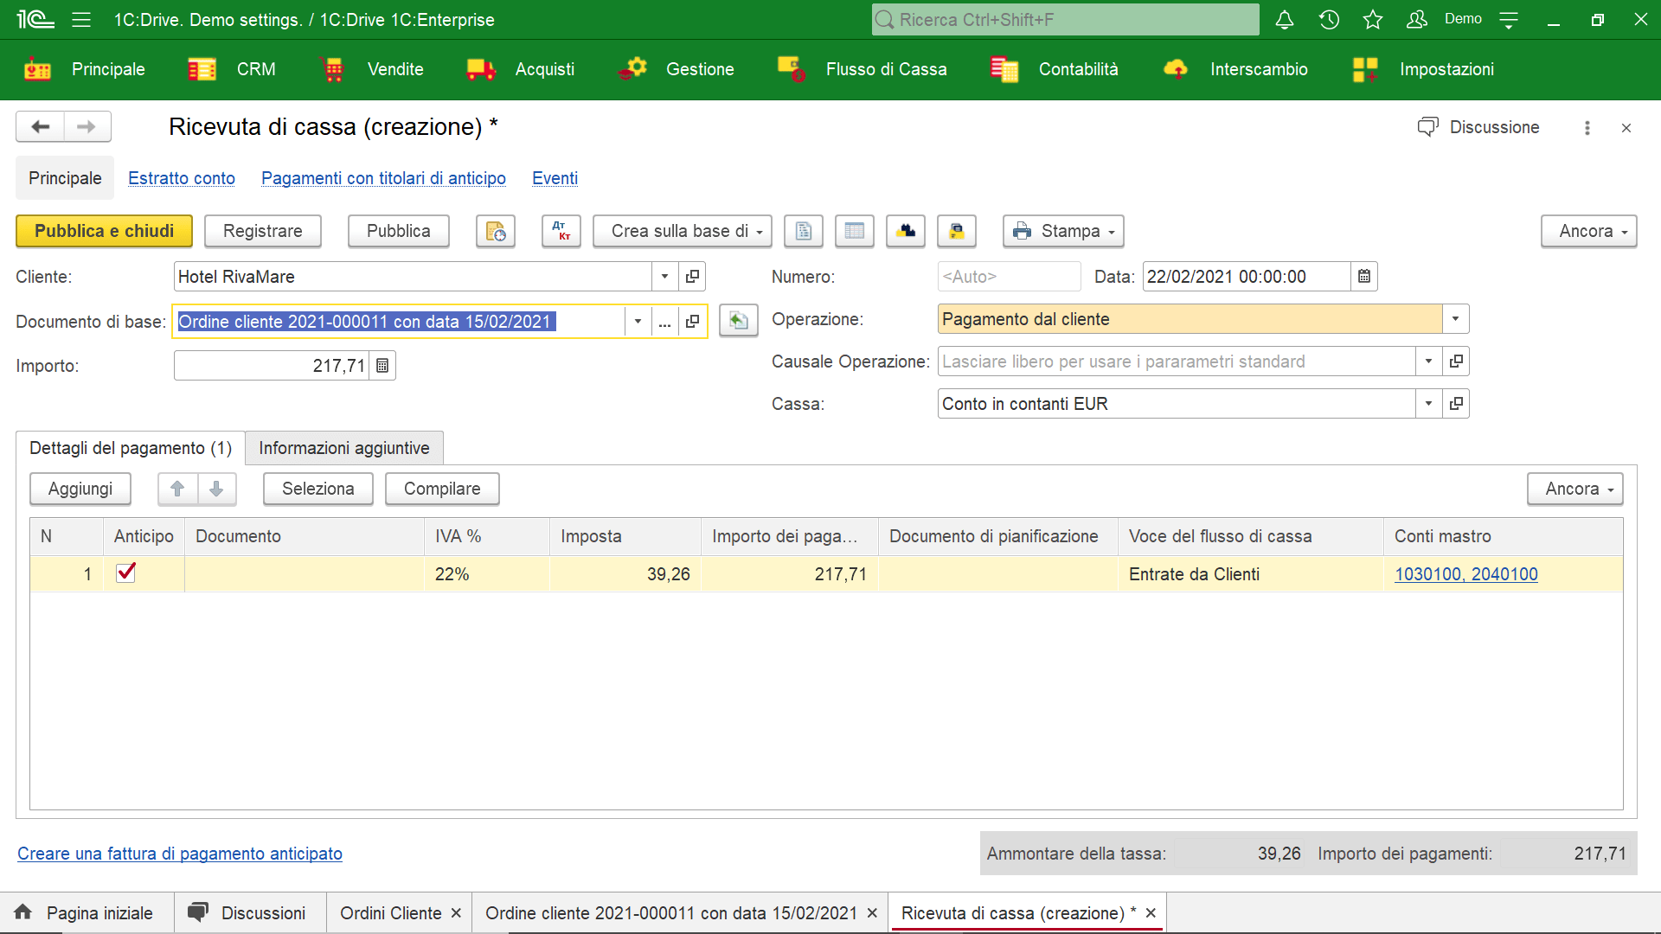Screen dimensions: 1661x934
Task: Click Compilare button
Action: 442,489
